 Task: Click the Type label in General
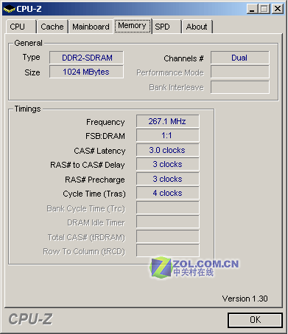coord(32,58)
